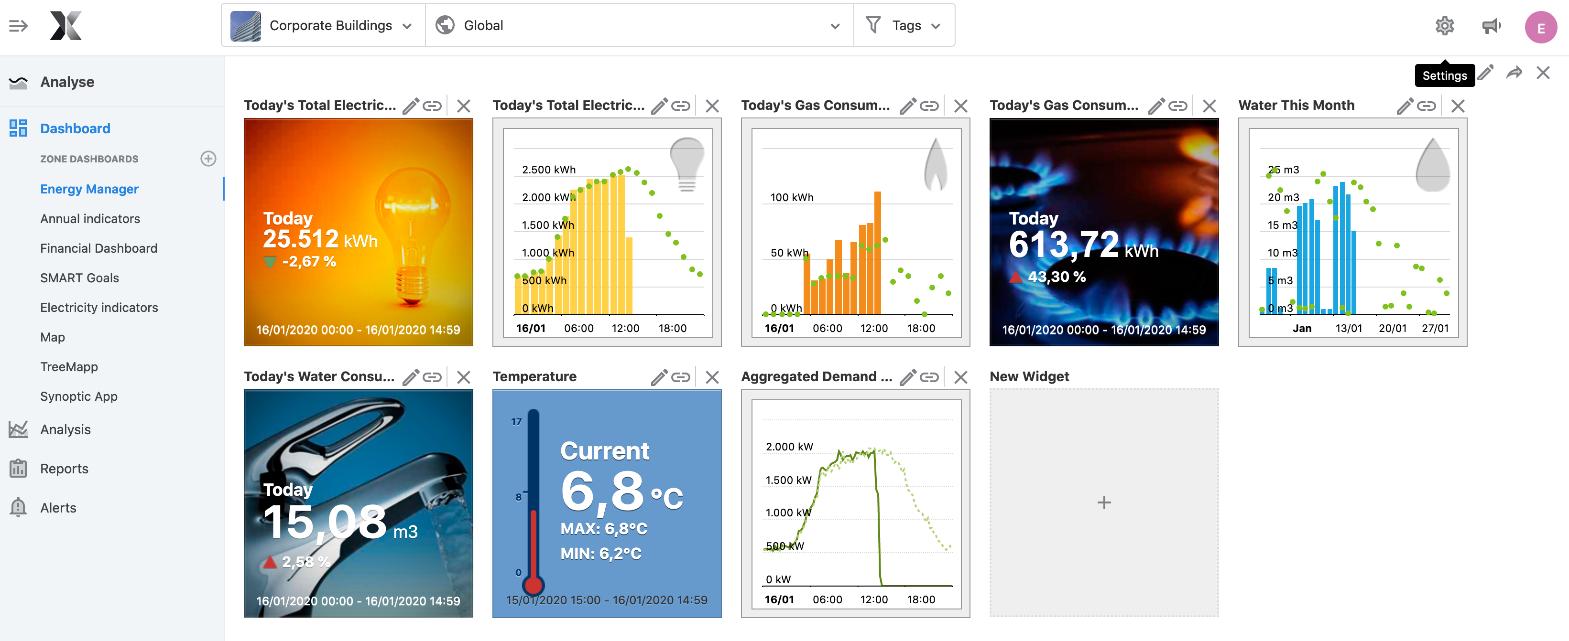Open the SMART Goals page
The height and width of the screenshot is (641, 1569).
(79, 278)
